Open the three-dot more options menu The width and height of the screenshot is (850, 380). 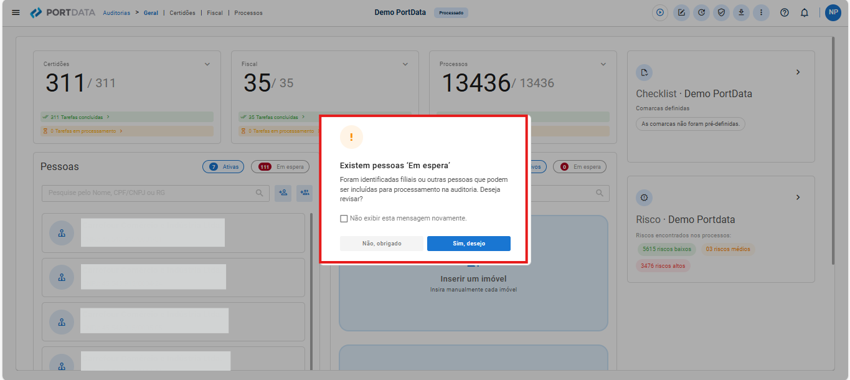click(761, 12)
